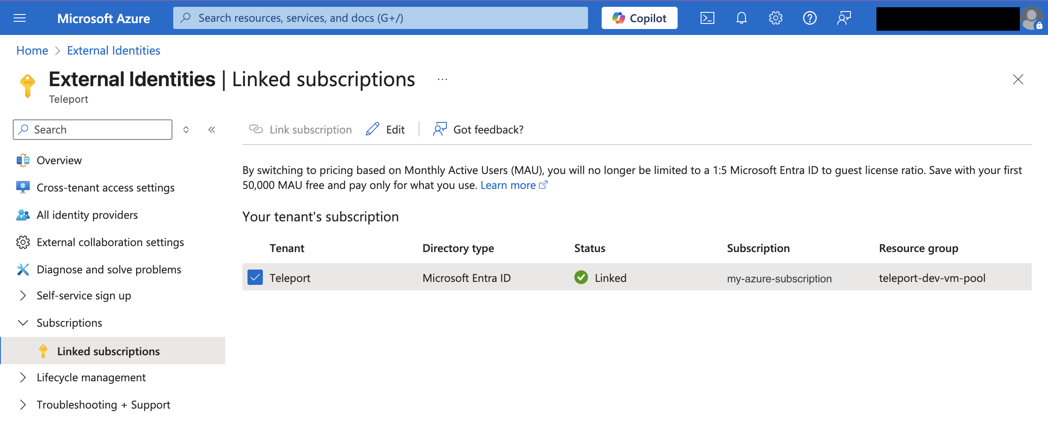Open Diagnose and solve problems
The image size is (1048, 435).
point(109,269)
